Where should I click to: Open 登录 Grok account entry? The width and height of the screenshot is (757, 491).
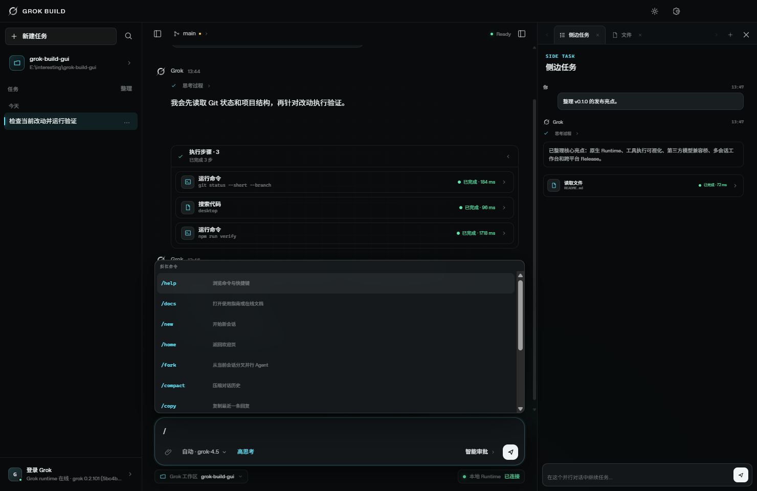tap(71, 474)
